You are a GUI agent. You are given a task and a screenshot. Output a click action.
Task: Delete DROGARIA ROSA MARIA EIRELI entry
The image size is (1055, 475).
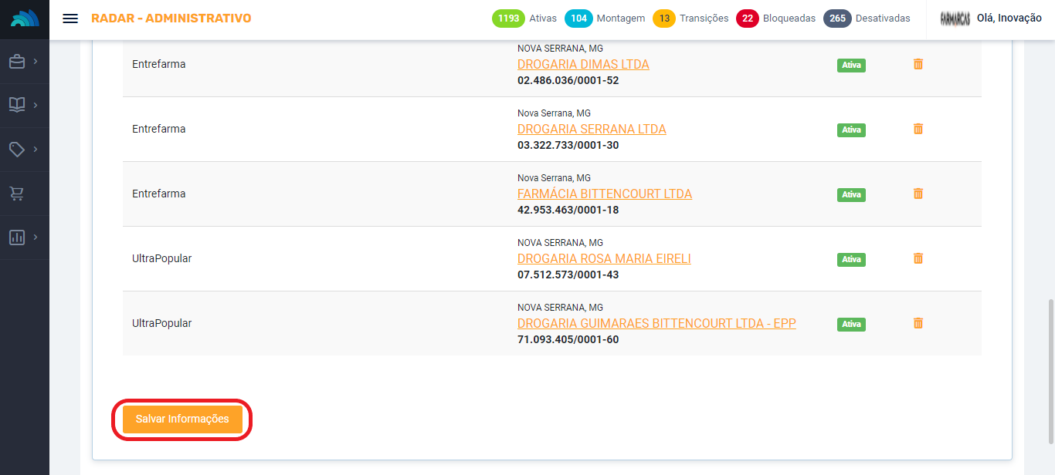(918, 258)
